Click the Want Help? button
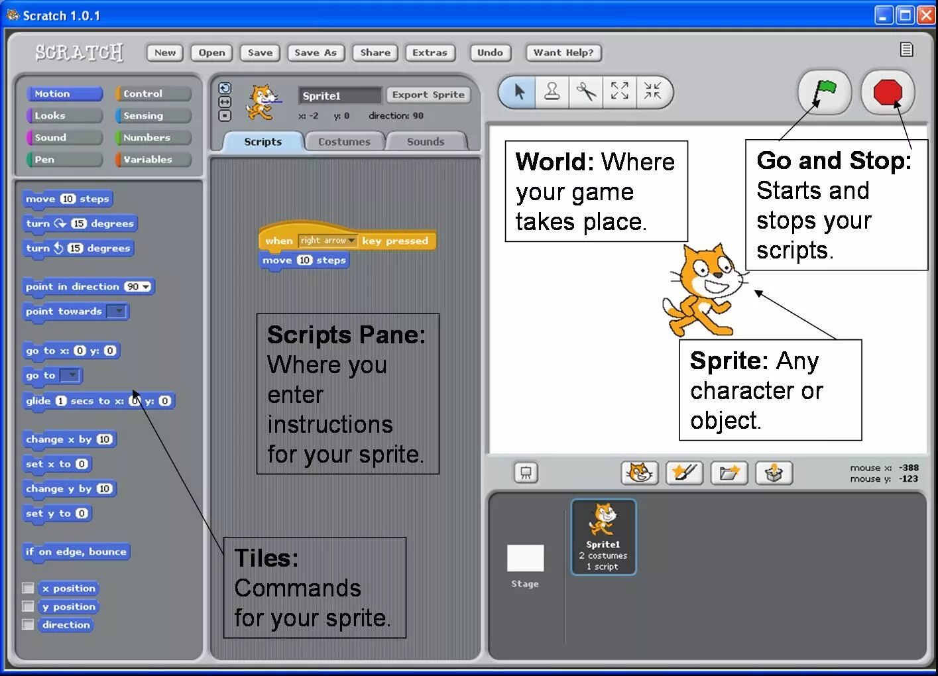The width and height of the screenshot is (938, 676). point(563,52)
